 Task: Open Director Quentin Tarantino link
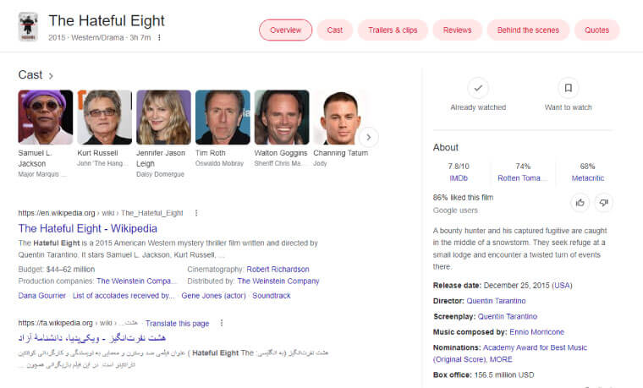point(496,301)
